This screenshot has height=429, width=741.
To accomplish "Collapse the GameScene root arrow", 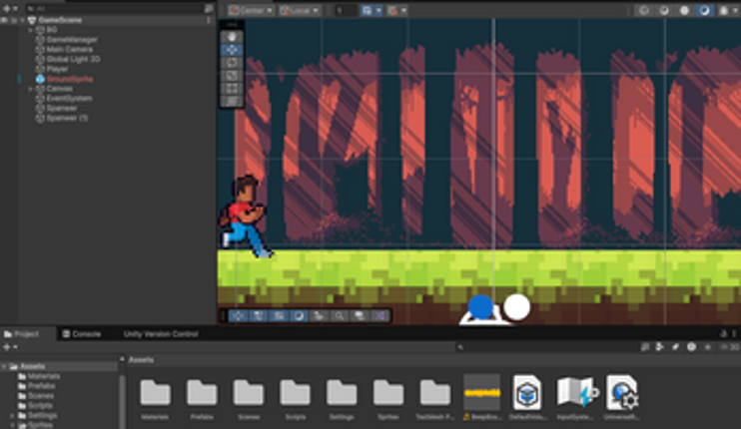I will coord(22,20).
